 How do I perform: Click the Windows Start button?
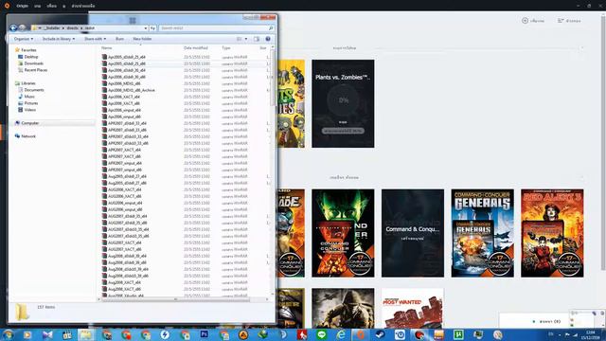coord(9,334)
